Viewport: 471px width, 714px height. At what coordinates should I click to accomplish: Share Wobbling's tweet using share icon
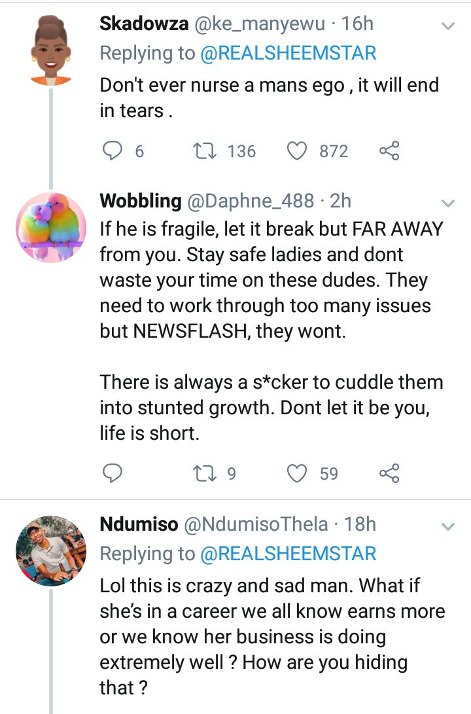coord(389,473)
